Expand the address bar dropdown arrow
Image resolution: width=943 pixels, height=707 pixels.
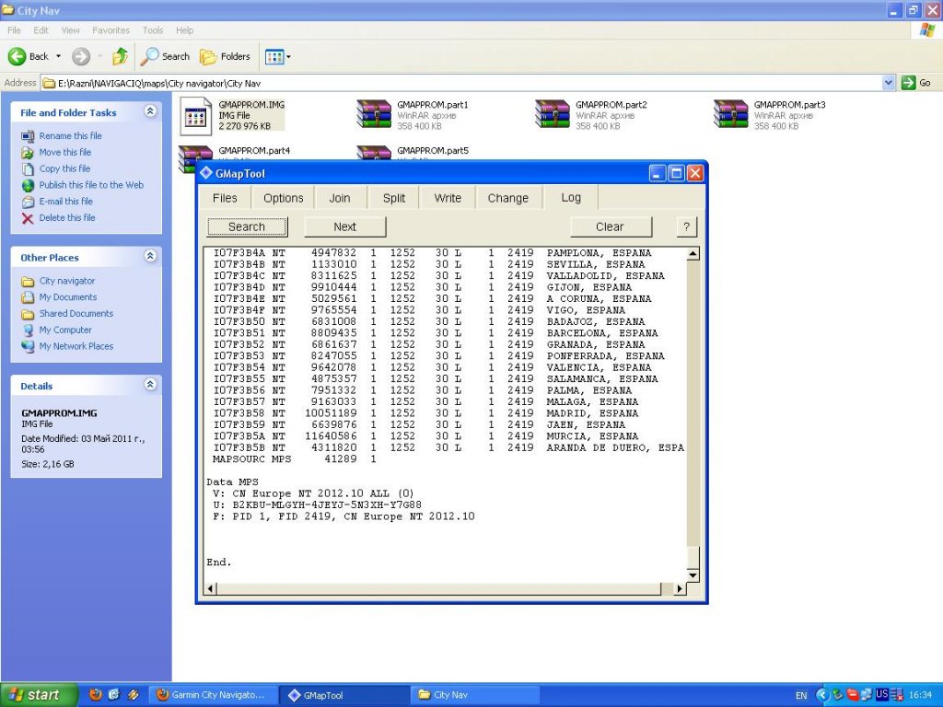point(889,83)
